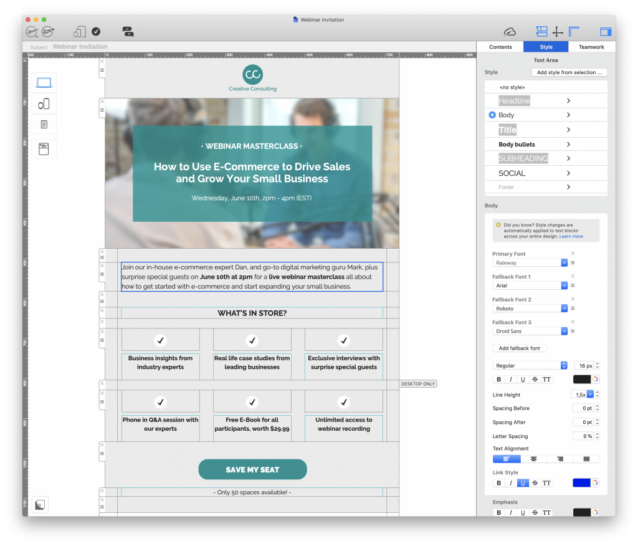This screenshot has width=638, height=546.
Task: Remove Primary Font with the x icon
Action: pos(573,253)
